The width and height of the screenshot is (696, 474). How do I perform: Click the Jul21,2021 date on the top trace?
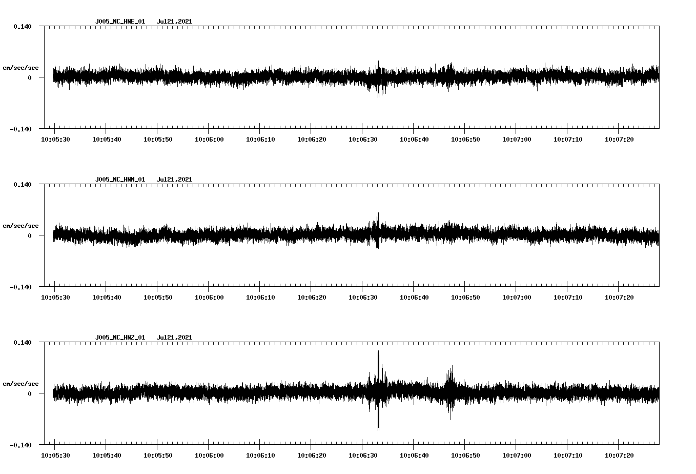pyautogui.click(x=175, y=22)
